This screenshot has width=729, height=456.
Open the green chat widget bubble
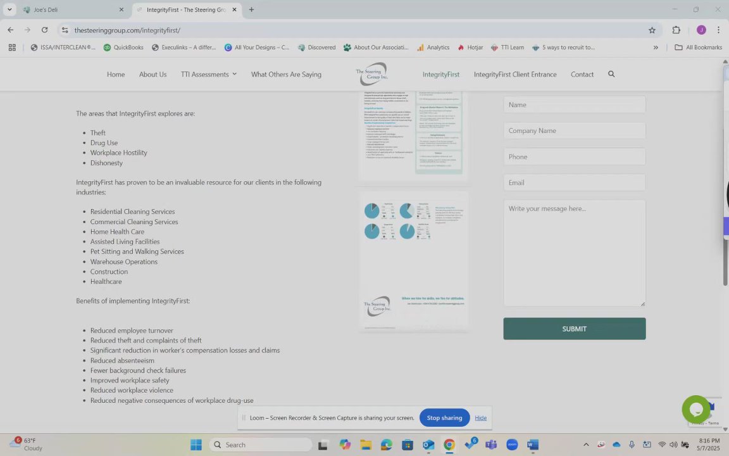696,410
